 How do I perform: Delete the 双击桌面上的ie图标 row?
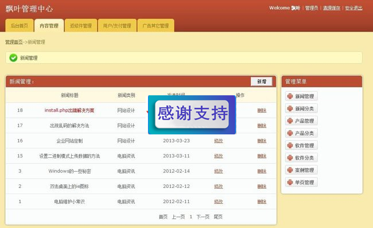[262, 187]
